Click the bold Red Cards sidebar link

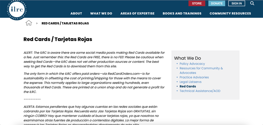click(x=188, y=86)
